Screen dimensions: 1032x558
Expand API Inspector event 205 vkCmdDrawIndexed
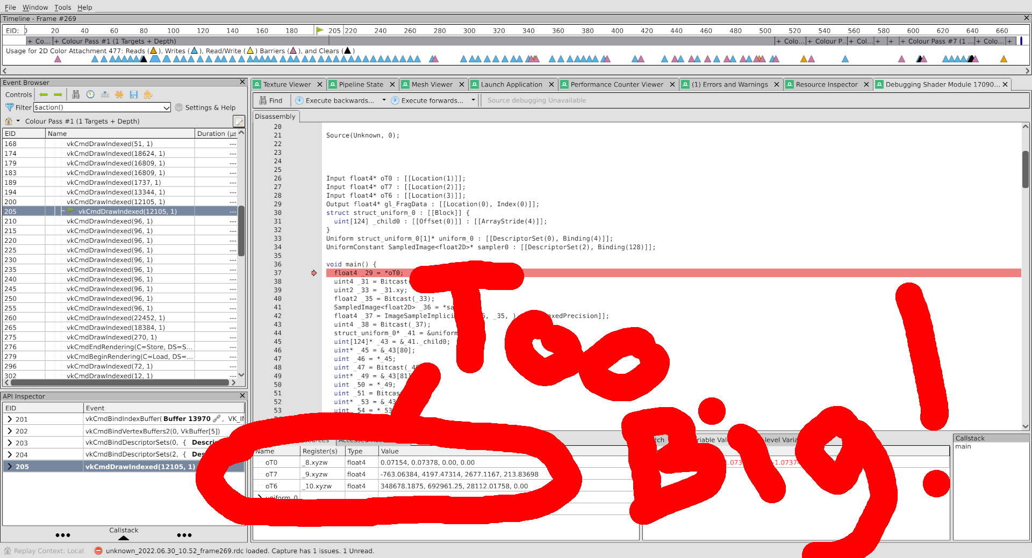[10, 467]
